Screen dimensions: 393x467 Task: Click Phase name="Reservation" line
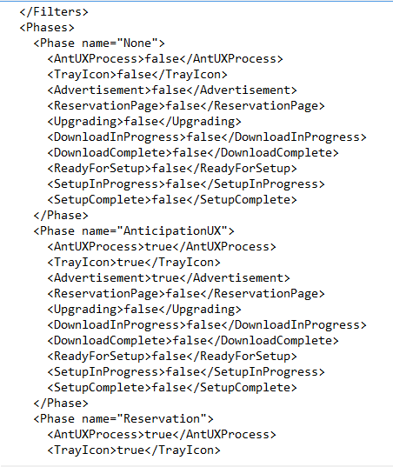[x=123, y=419]
